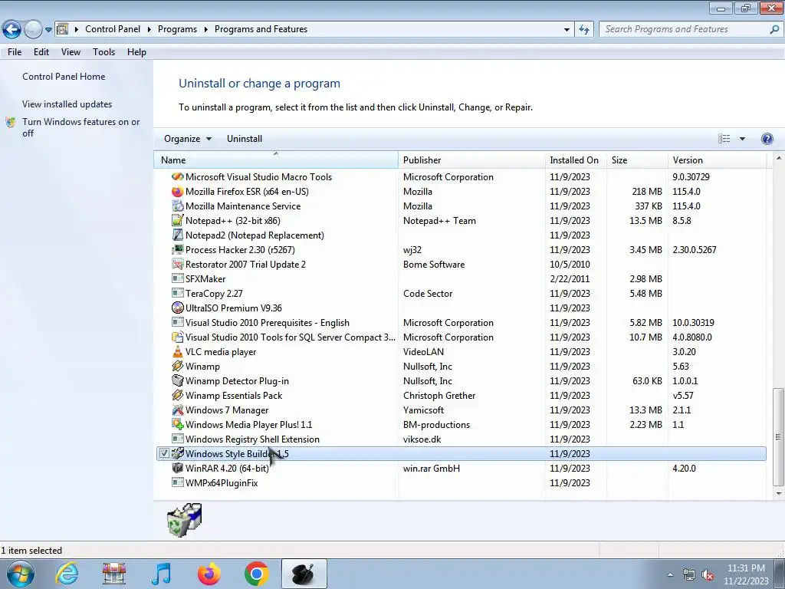
Task: Click the Windows Style Builder row icon
Action: pos(177,454)
